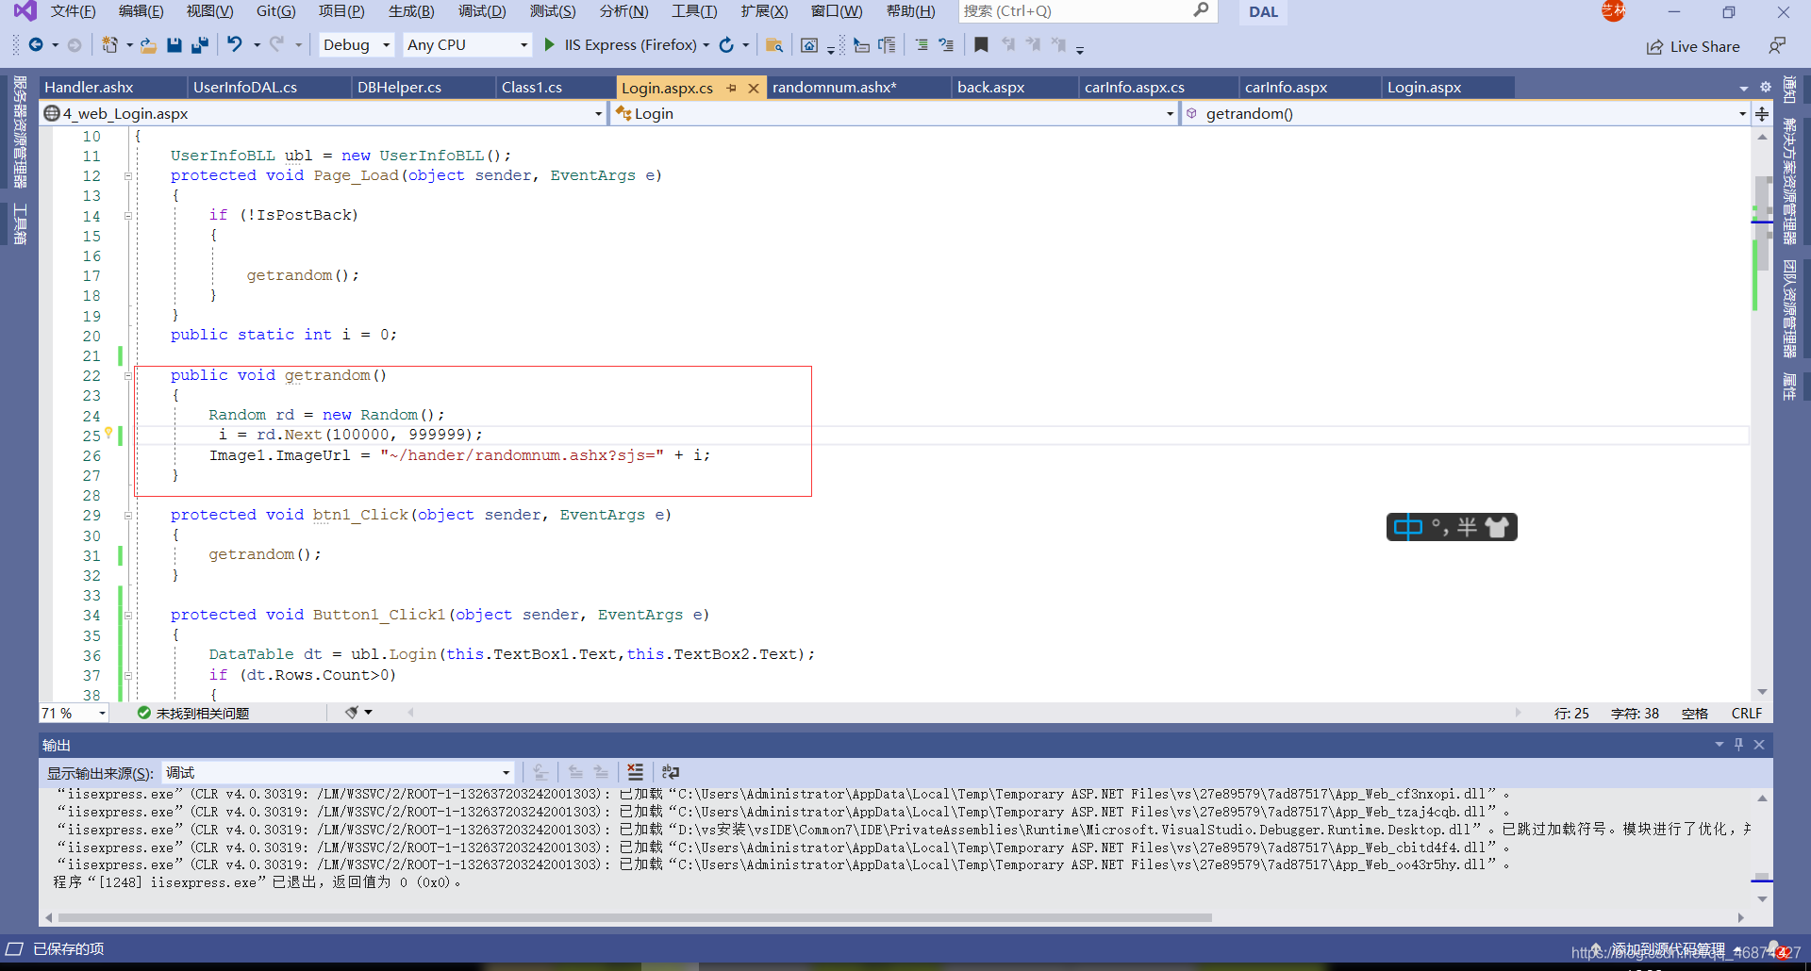Click the editor settings gear icon above tabs
The width and height of the screenshot is (1811, 971).
coord(1766,87)
